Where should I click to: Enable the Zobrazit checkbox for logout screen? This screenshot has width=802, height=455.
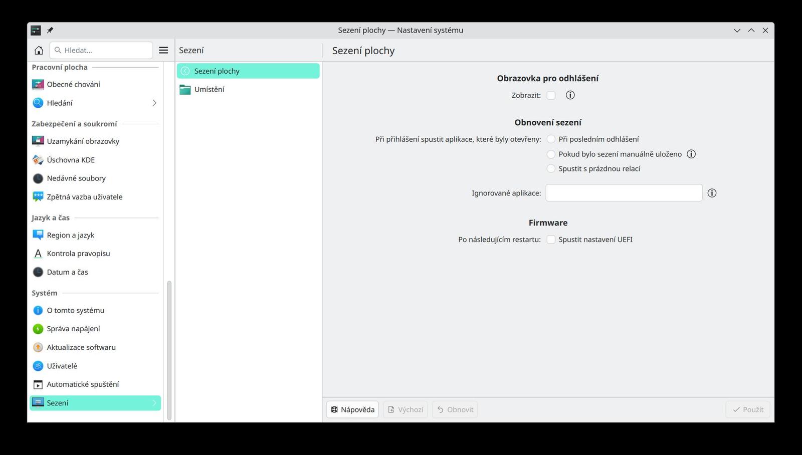(551, 95)
